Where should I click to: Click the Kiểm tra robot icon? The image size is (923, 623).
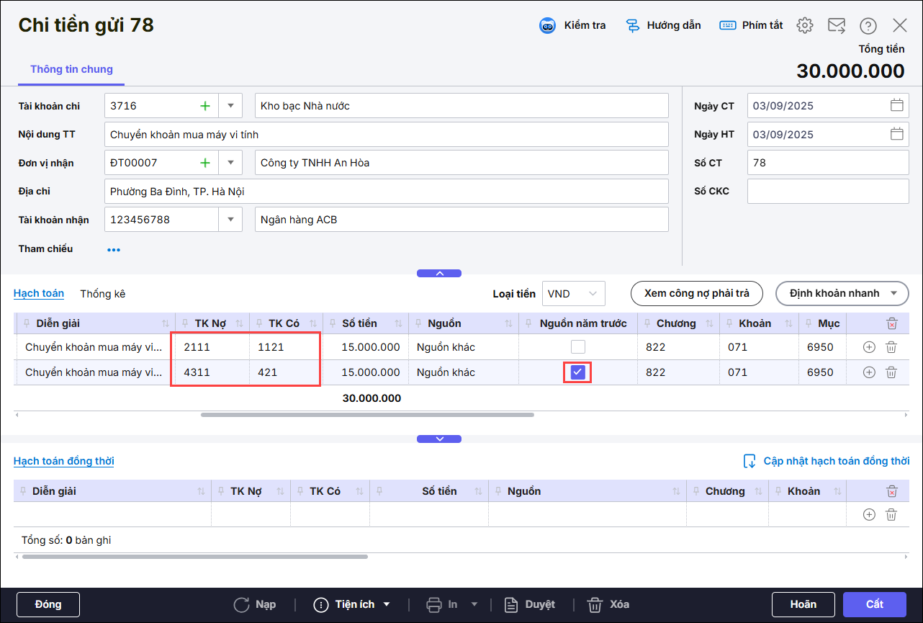click(x=548, y=26)
